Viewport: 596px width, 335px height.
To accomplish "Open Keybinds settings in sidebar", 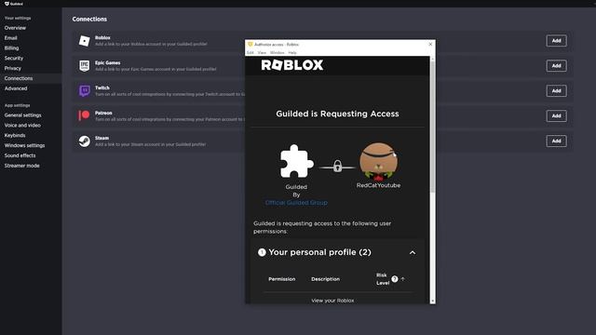I will 15,135.
